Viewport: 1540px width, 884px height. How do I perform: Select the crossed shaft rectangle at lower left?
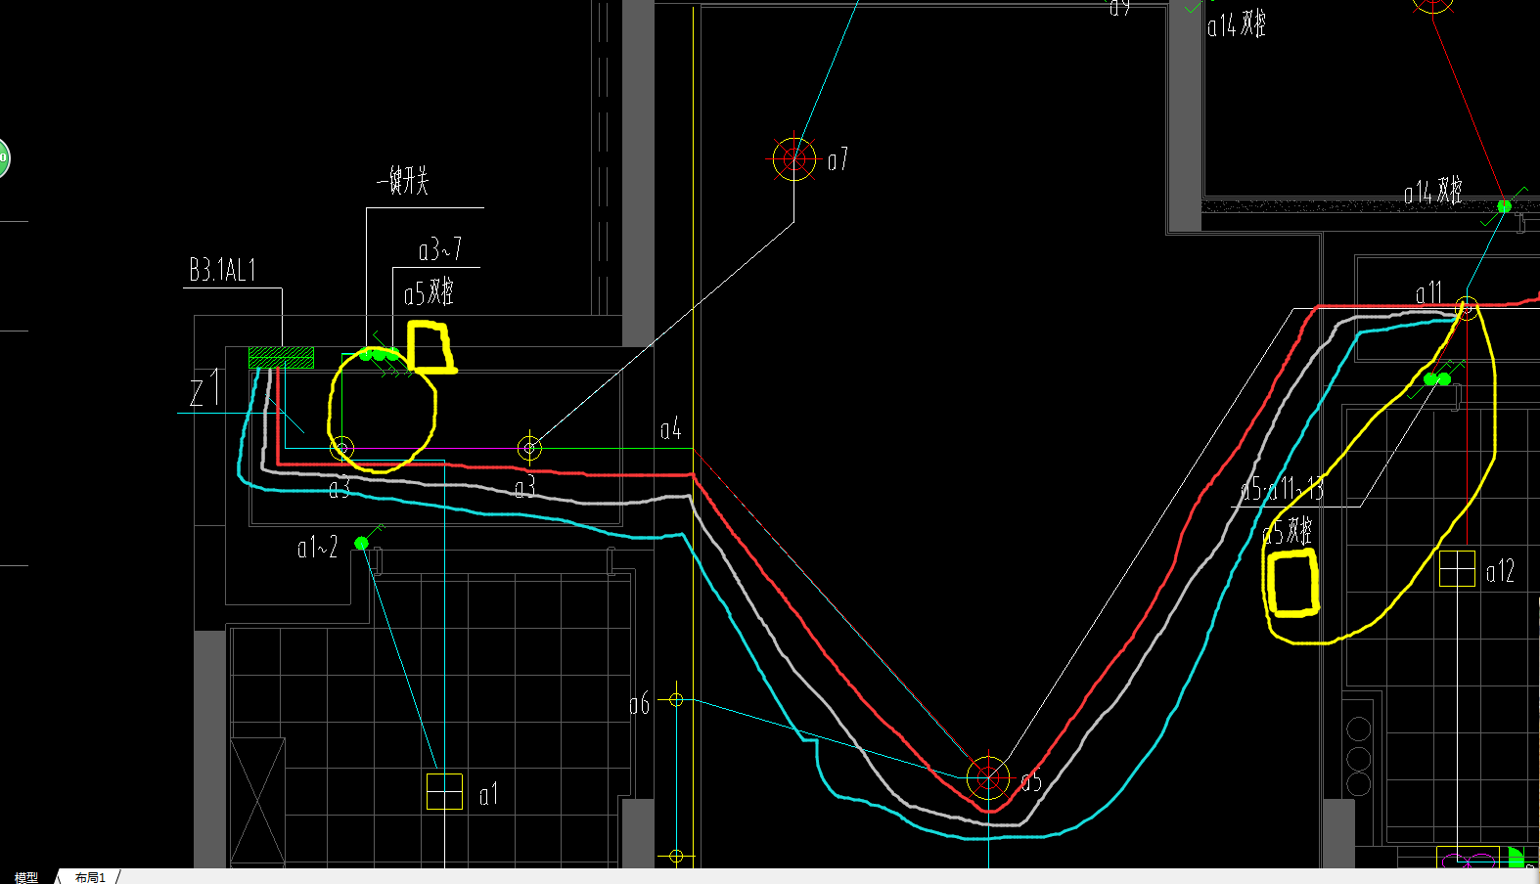pos(258,802)
